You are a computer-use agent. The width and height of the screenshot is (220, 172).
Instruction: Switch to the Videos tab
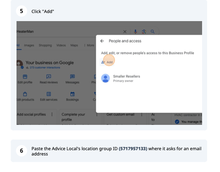(x=61, y=45)
